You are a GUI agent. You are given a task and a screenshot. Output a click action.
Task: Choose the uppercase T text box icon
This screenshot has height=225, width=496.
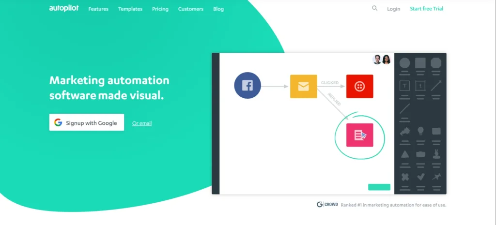[404, 85]
